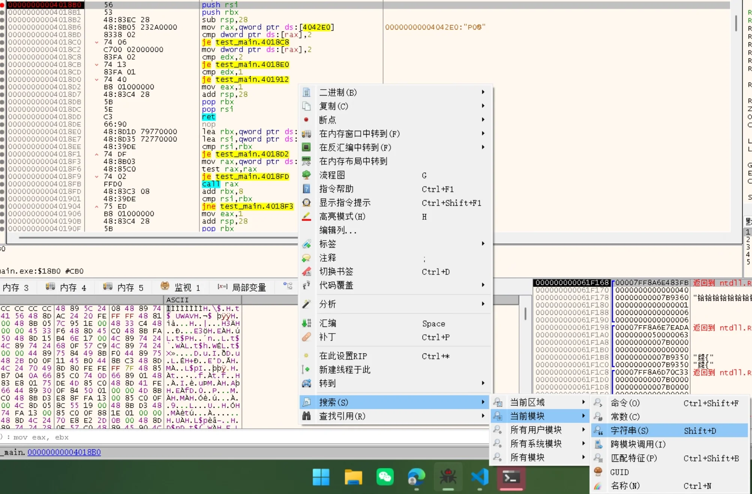Click the Windows Start button

321,478
